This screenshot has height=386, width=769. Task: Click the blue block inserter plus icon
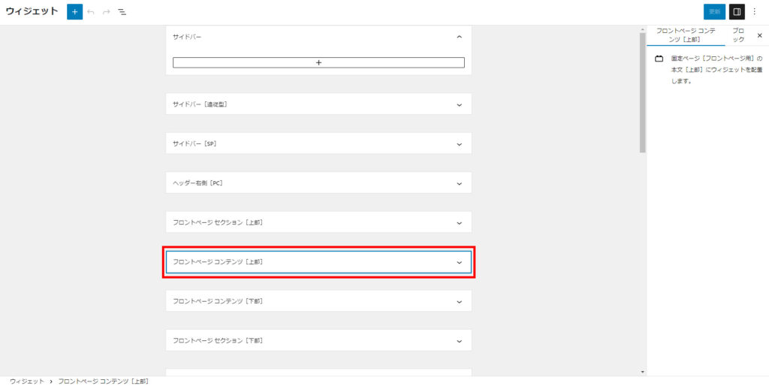74,12
